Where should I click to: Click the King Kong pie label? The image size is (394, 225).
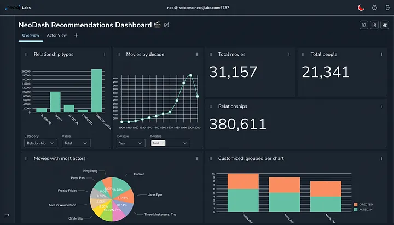pos(90,171)
